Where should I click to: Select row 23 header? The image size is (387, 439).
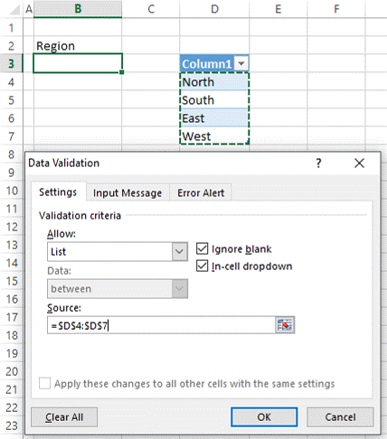(x=11, y=425)
